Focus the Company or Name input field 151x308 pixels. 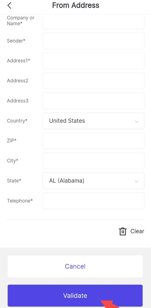click(x=94, y=21)
